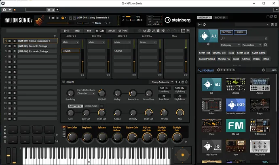Mute slot 2 Tremolo Strings
This screenshot has width=279, height=165.
tap(9, 46)
